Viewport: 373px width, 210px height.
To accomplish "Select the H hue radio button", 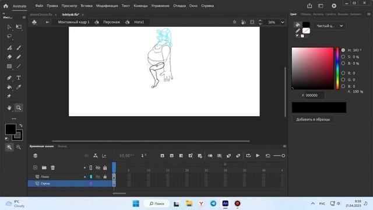I will pos(343,50).
